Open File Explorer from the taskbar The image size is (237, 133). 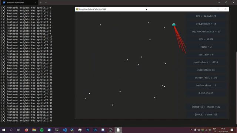click(34, 130)
